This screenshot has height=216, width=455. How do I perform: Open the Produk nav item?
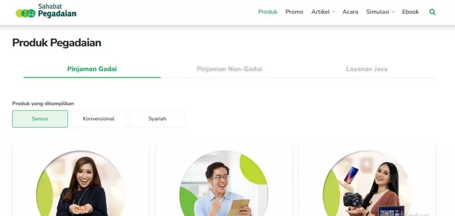click(268, 12)
